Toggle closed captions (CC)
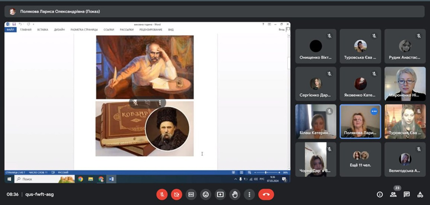Viewport: 430px width, 205px height. click(191, 195)
